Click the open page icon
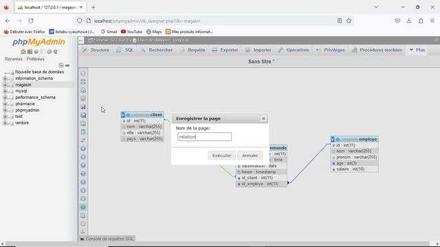The height and width of the screenshot is (247, 440). [83, 99]
